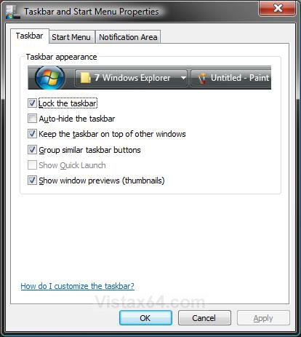Click the Show Quick Launch checkbox
301x337 pixels.
point(32,165)
